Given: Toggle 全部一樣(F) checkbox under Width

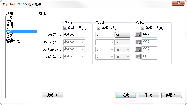Looking at the screenshot, I should [98, 28].
